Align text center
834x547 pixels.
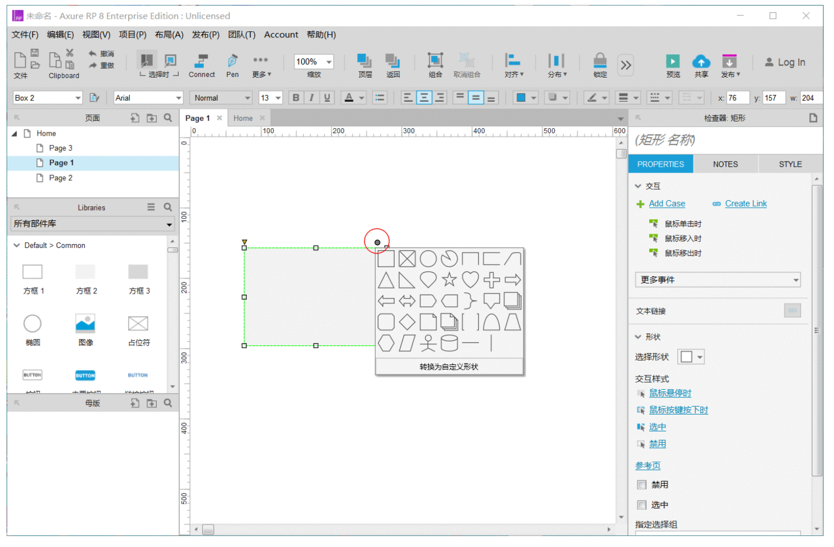tap(424, 98)
